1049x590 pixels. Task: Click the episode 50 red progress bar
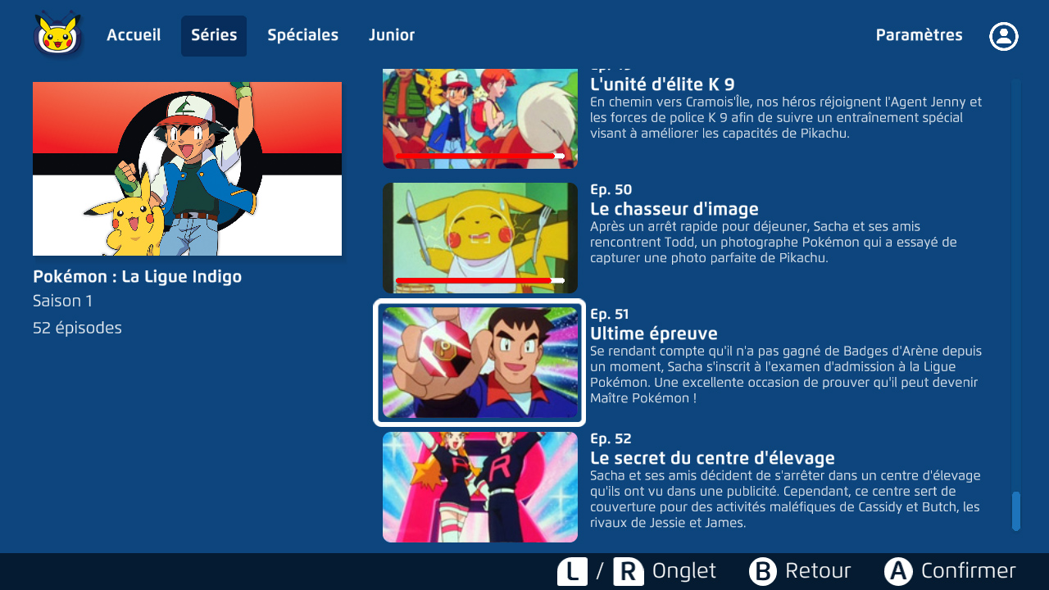tap(479, 280)
